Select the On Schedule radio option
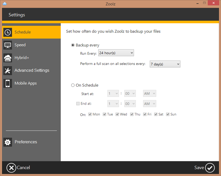This screenshot has height=176, width=221. pos(73,85)
